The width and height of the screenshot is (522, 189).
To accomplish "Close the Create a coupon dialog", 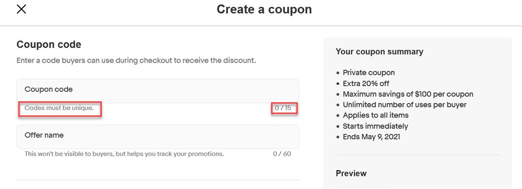I will (x=21, y=9).
